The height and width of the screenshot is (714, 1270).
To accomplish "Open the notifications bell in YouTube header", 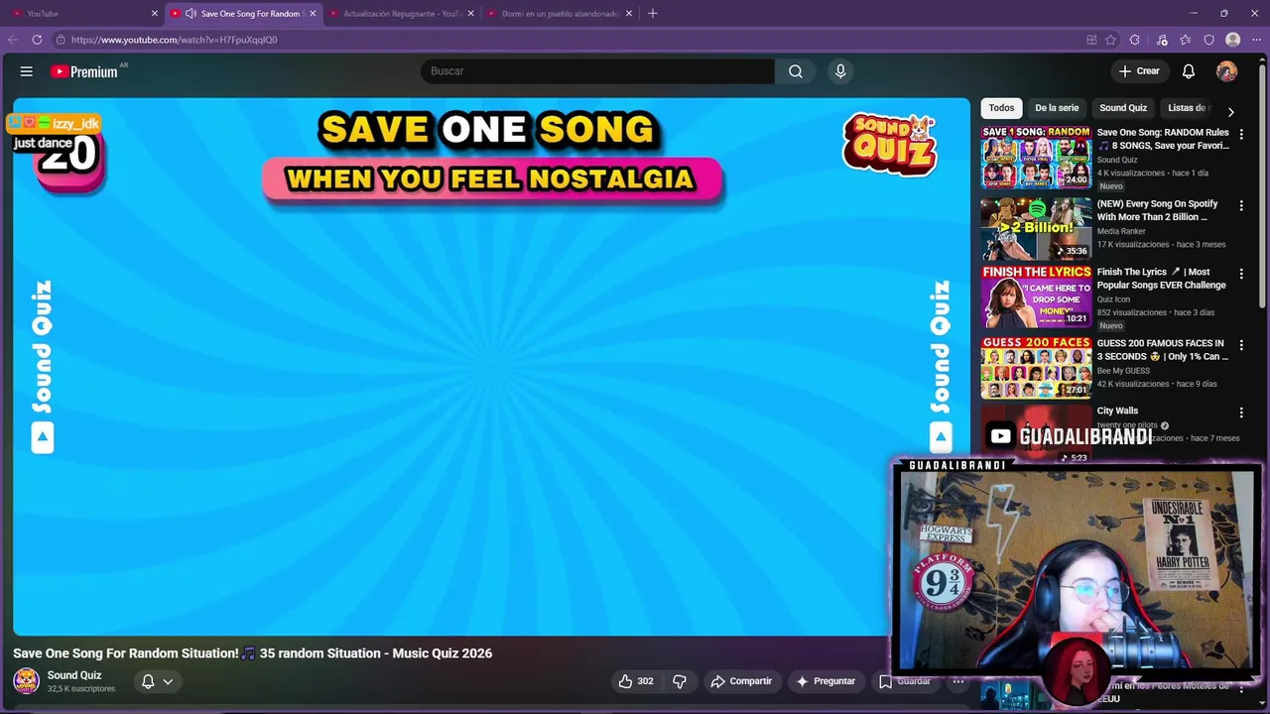I will click(x=1189, y=71).
